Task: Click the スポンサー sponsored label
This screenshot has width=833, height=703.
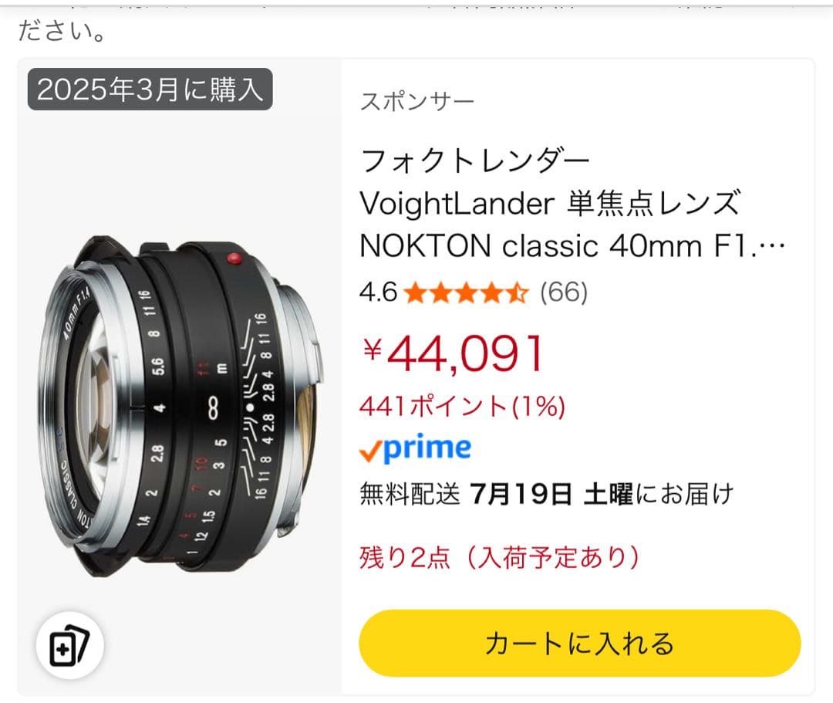Action: tap(417, 101)
